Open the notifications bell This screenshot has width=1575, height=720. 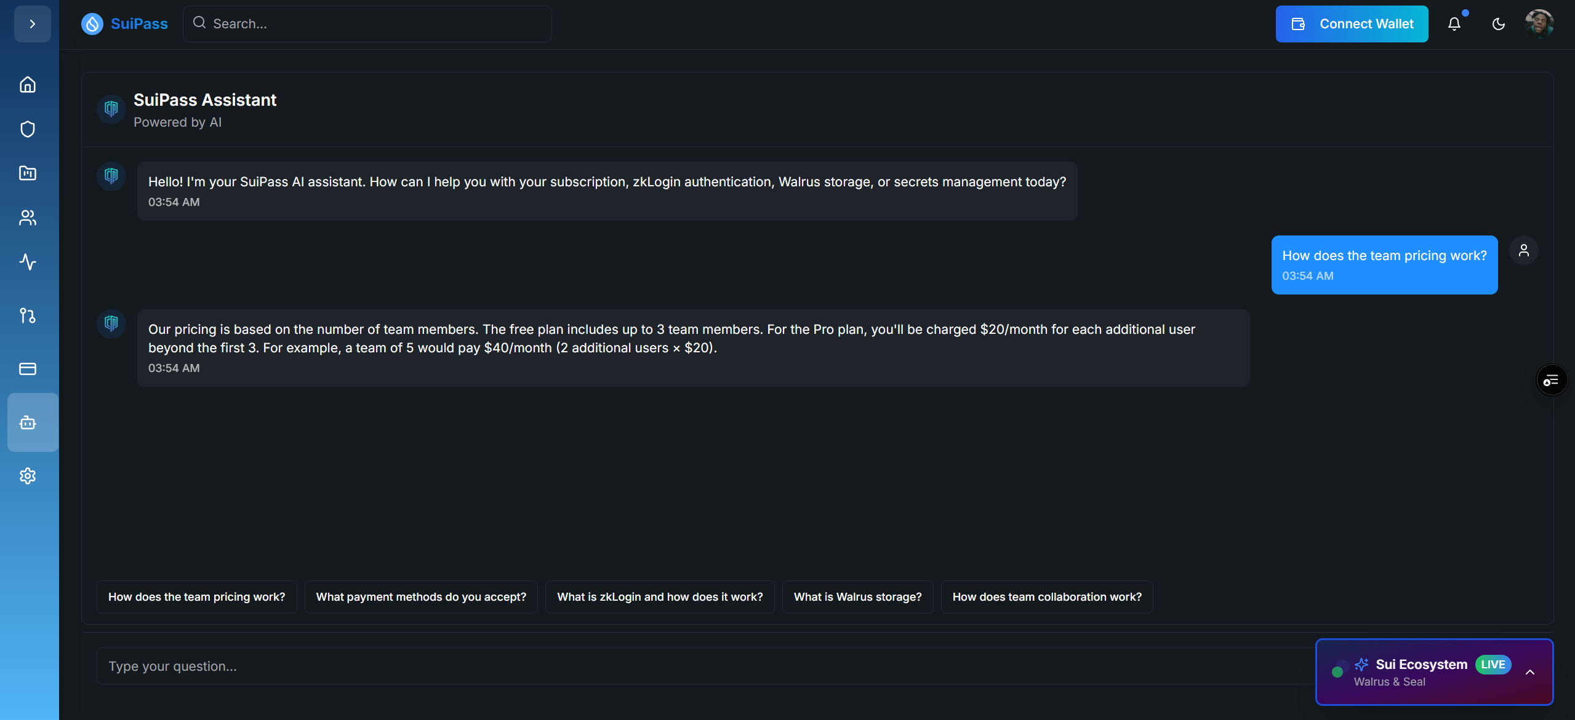[x=1454, y=24]
